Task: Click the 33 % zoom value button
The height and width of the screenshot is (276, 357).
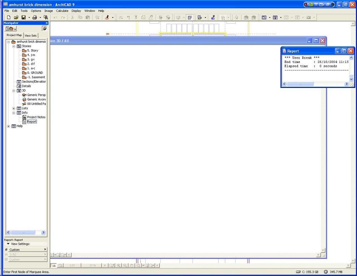Action: tap(93, 266)
